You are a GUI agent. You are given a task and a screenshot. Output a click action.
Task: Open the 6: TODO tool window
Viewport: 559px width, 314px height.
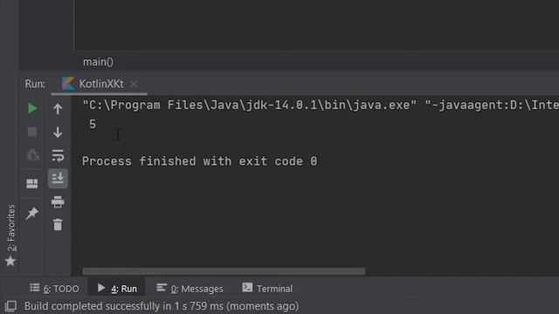pyautogui.click(x=54, y=289)
